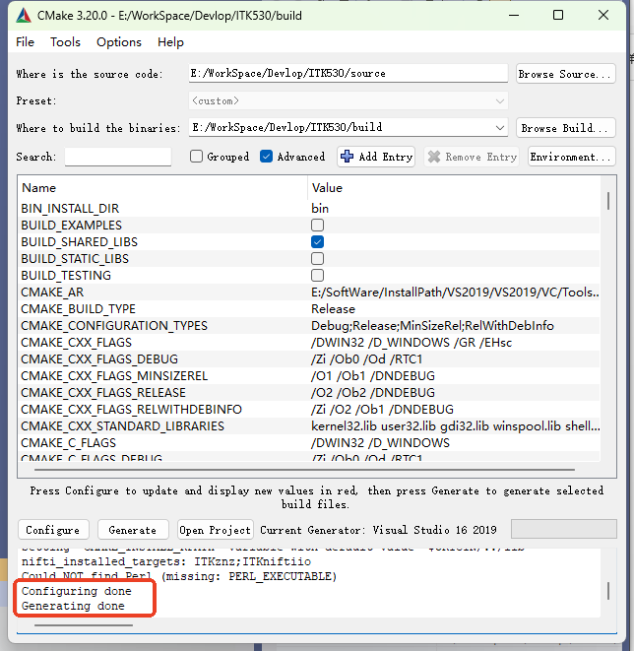Click the Configure button
This screenshot has height=651, width=634.
tap(53, 530)
